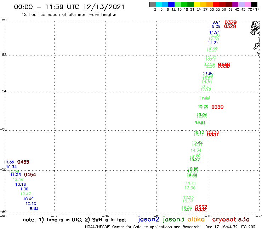
Task: Click the 'altika' satellite legend label
Action: point(196,219)
